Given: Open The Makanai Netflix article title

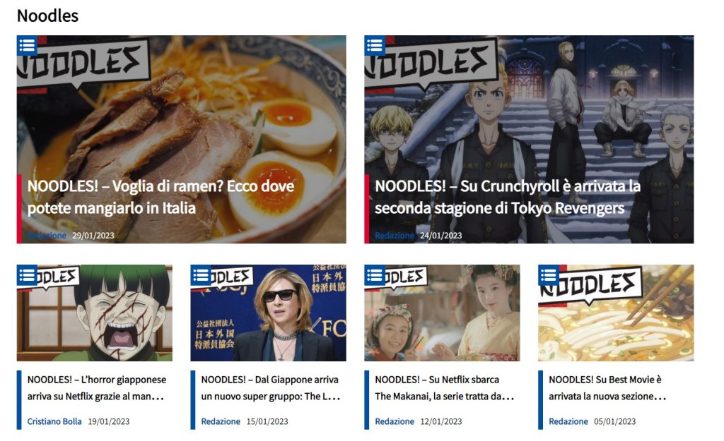Looking at the screenshot, I should 444,388.
